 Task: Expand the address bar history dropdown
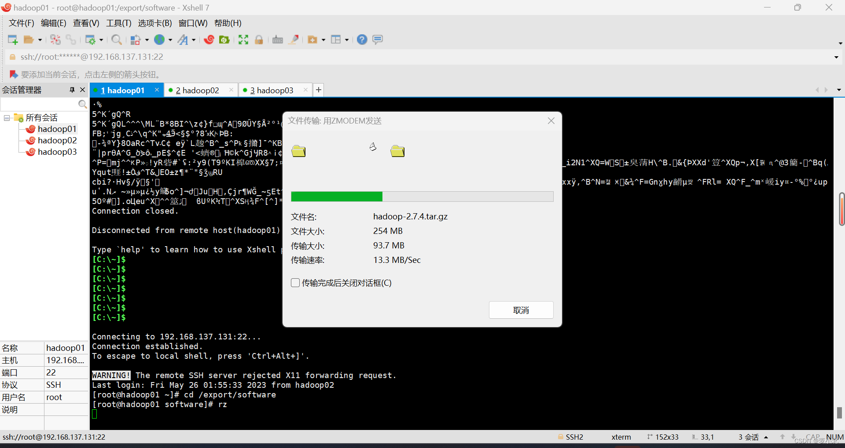(x=836, y=57)
